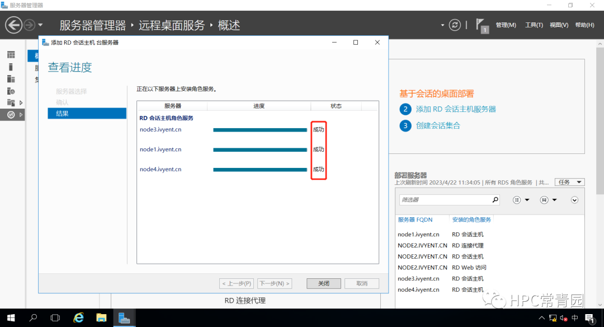Open the 任务 dropdown in 部署服务器
The width and height of the screenshot is (604, 327).
click(570, 182)
